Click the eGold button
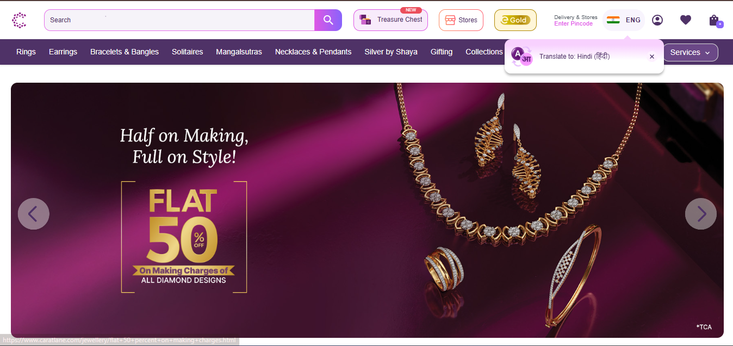 click(515, 20)
